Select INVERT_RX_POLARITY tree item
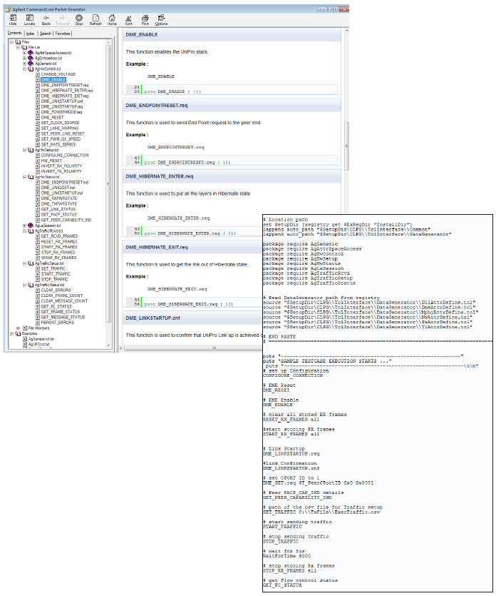The width and height of the screenshot is (496, 596). (x=61, y=166)
